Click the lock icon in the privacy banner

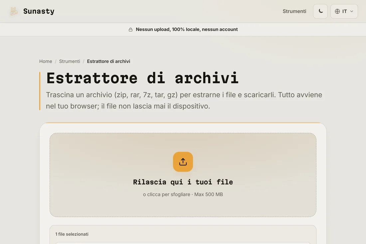point(130,29)
